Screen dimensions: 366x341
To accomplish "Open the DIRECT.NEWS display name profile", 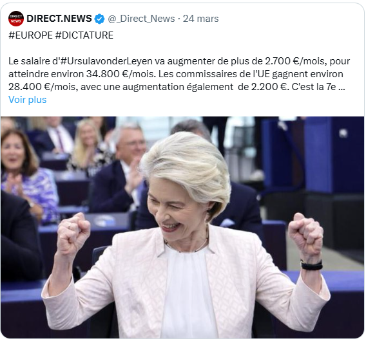I will [59, 19].
